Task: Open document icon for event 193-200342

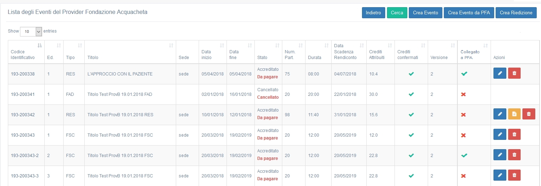Action: tap(514, 114)
